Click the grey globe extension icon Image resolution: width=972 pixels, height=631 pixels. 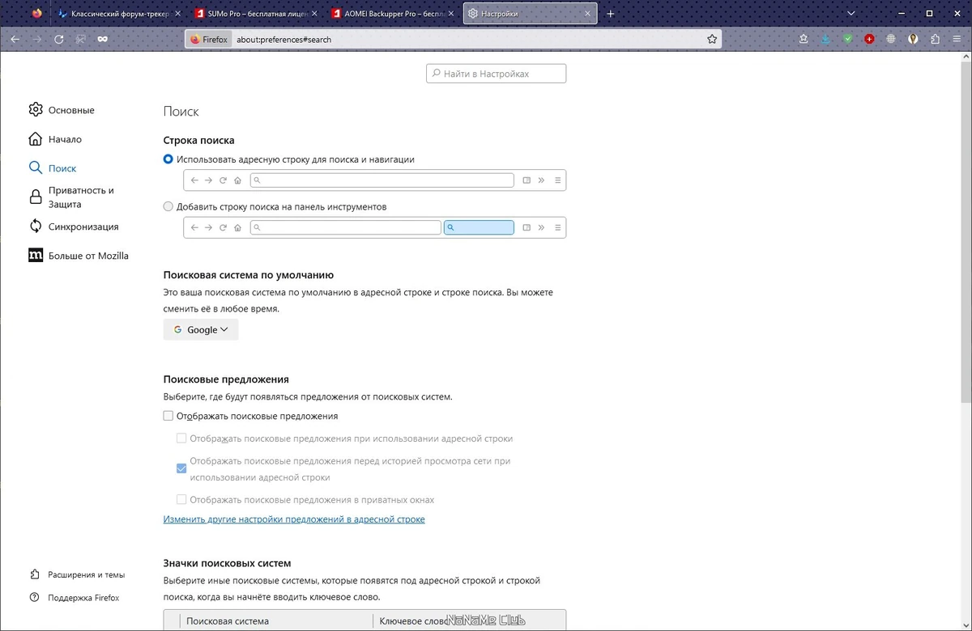click(891, 39)
